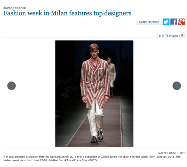The image size is (187, 167).
Task: Click the photo caption about Canali collection
Action: click(x=92, y=158)
